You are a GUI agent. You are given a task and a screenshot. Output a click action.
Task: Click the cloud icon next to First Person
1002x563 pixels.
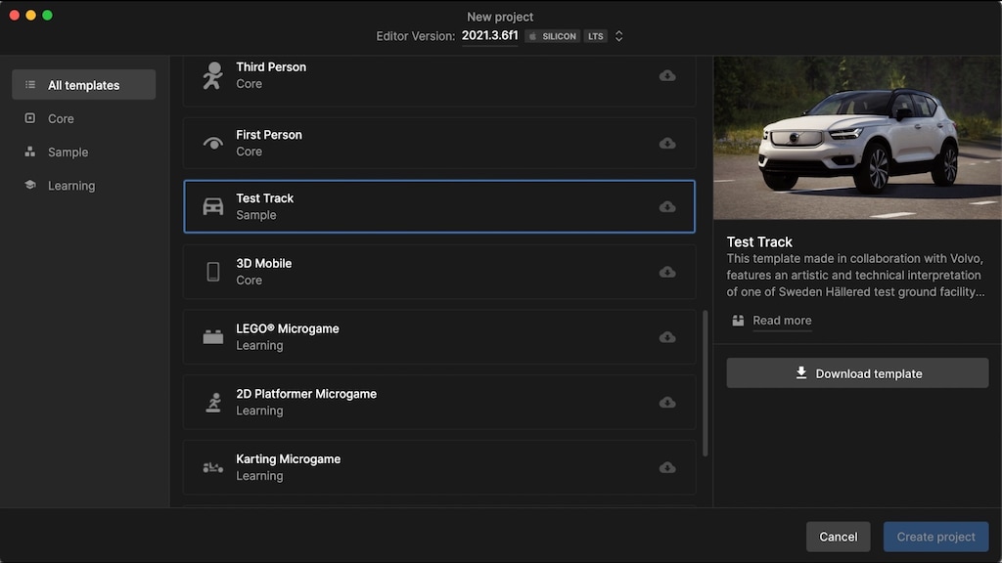667,142
